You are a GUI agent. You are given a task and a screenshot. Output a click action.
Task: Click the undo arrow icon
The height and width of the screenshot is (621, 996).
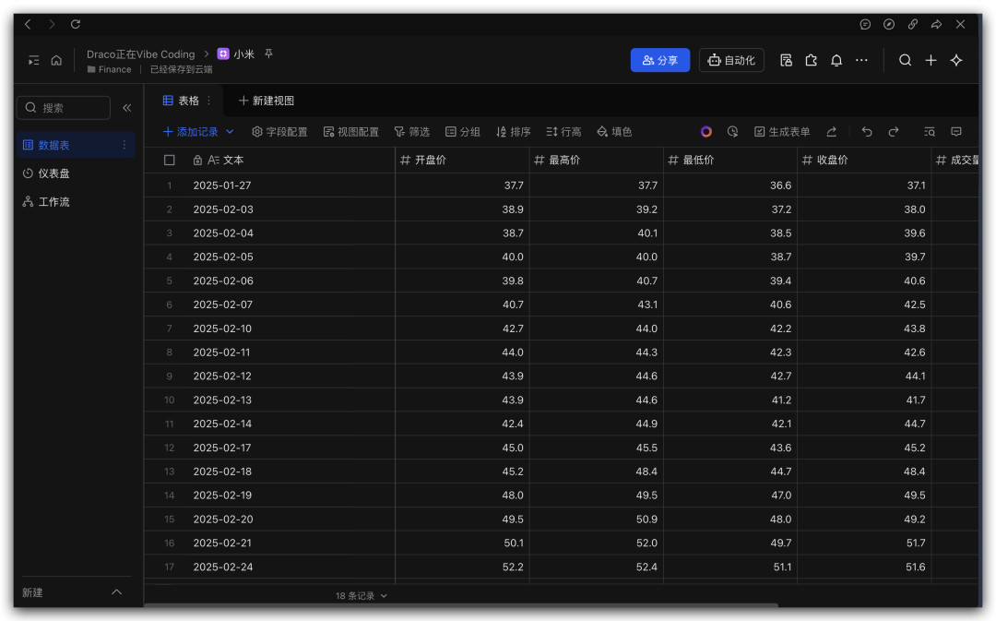click(x=867, y=132)
